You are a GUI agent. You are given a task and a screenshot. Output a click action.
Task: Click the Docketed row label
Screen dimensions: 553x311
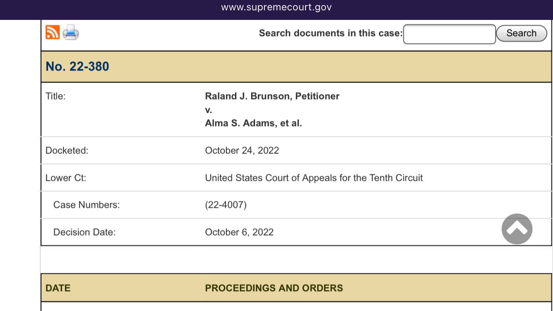tap(67, 151)
